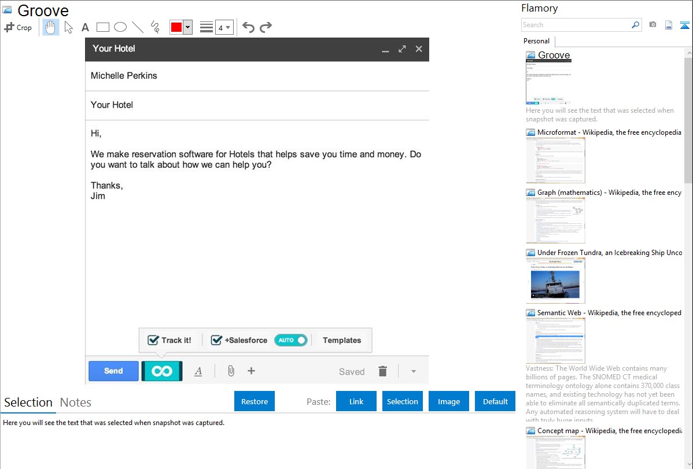Screen dimensions: 693x469
Task: Click the blue collapse panel icon
Action: (x=684, y=25)
